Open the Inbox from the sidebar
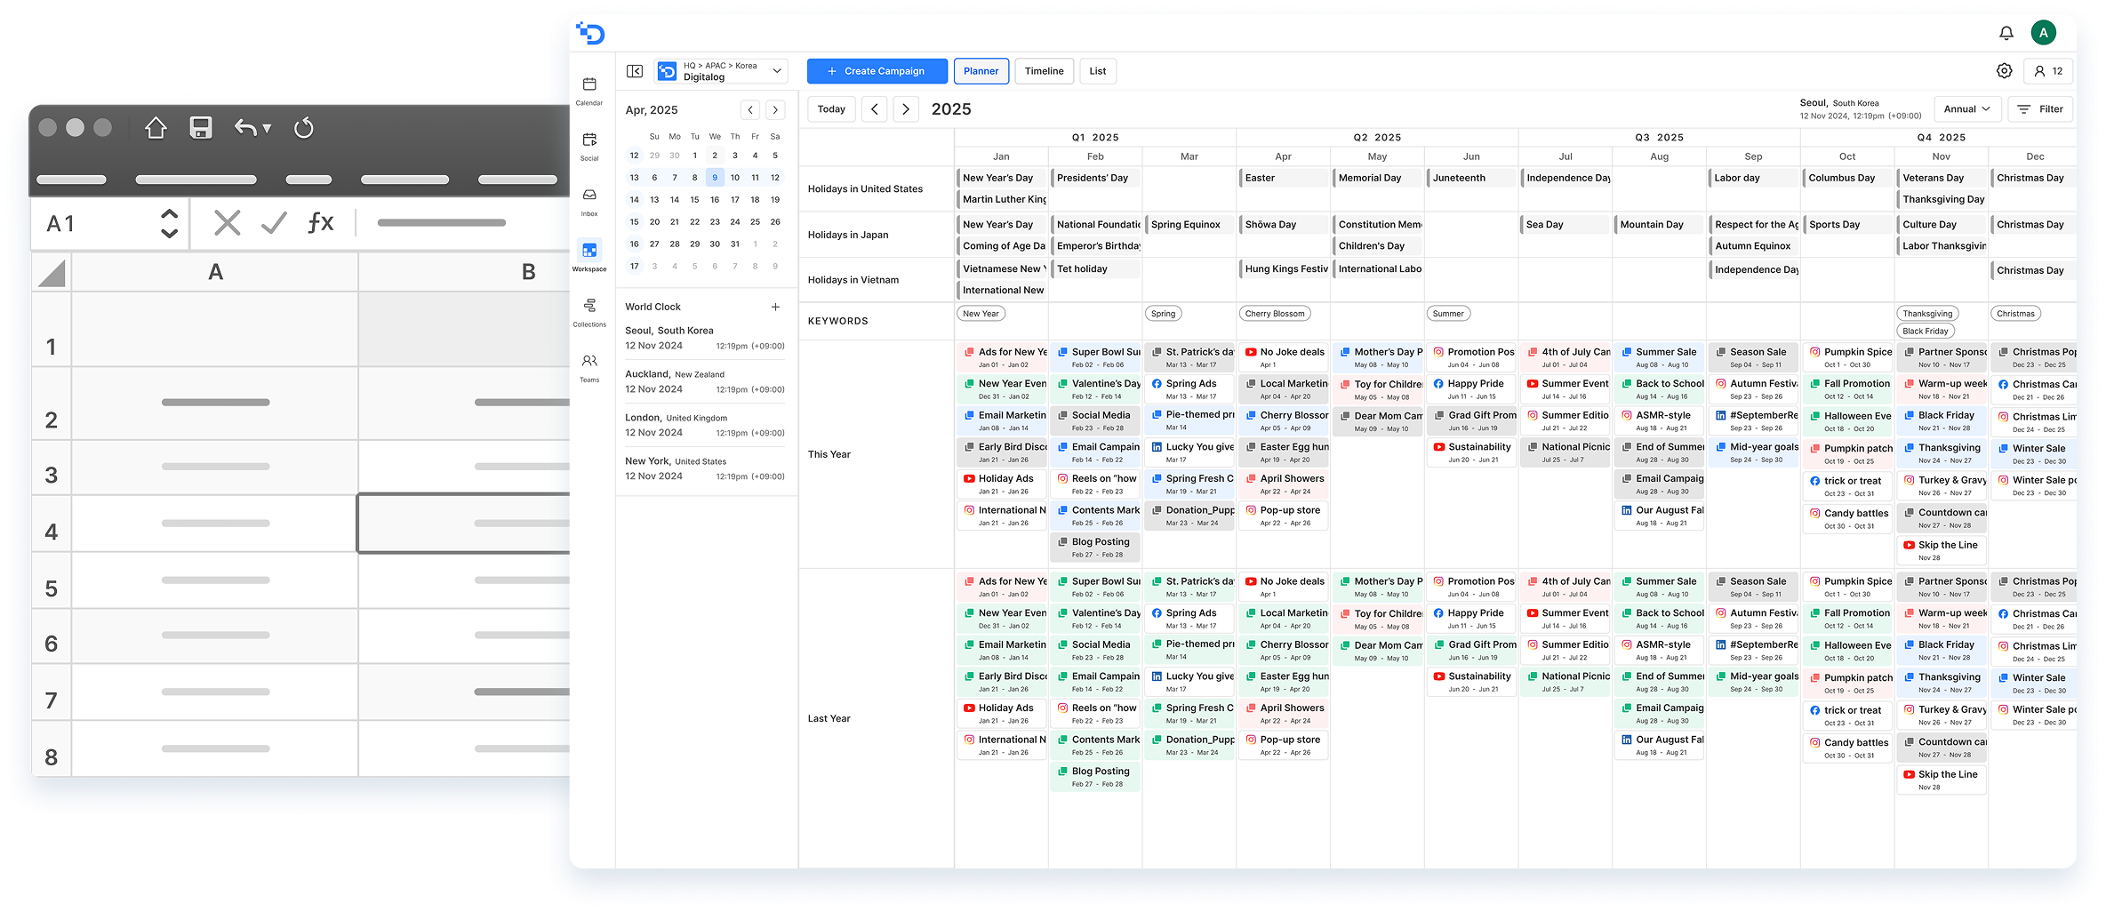Viewport: 2106px width, 912px height. click(589, 197)
